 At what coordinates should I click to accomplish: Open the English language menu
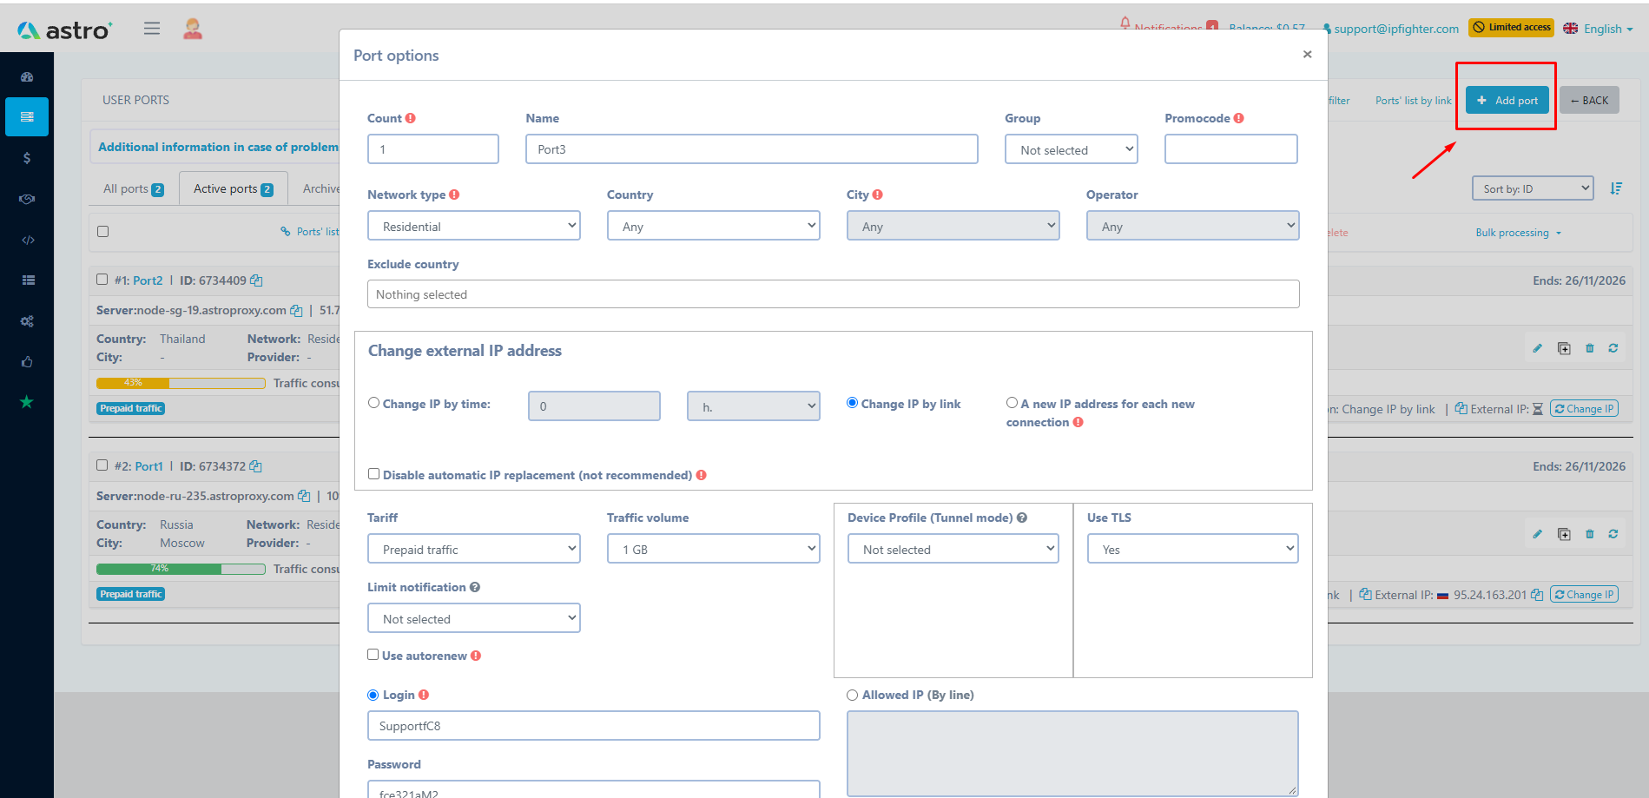point(1599,29)
